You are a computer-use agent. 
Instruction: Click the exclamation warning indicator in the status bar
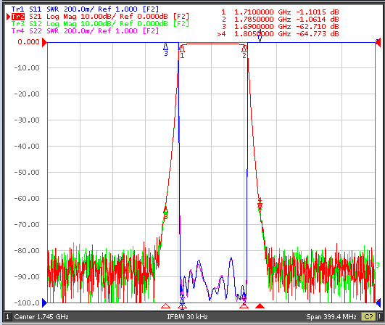coord(379,317)
